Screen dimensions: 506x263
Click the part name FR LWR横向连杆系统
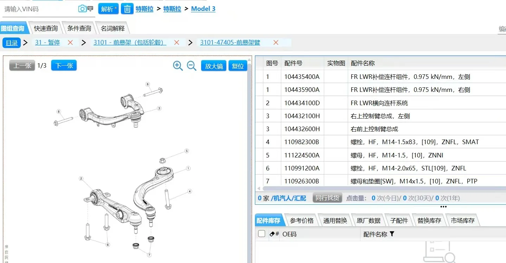point(379,103)
